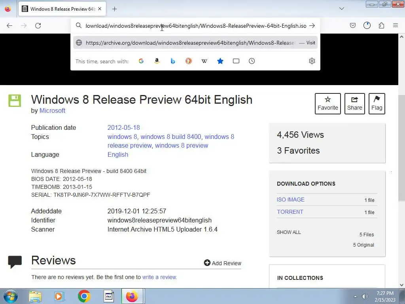405x304 pixels.
Task: Click the serial key text TK8TP-9JN6P
Action: [102, 195]
